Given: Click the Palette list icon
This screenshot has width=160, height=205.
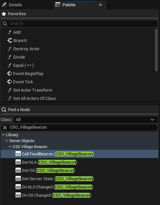Looking at the screenshot, I should click(58, 5).
